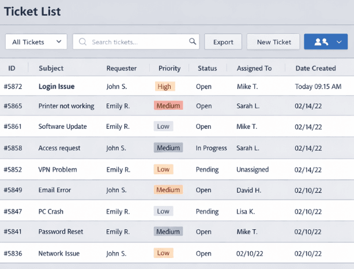Click the High priority badge on ticket #5872
354x269 pixels.
(x=164, y=87)
